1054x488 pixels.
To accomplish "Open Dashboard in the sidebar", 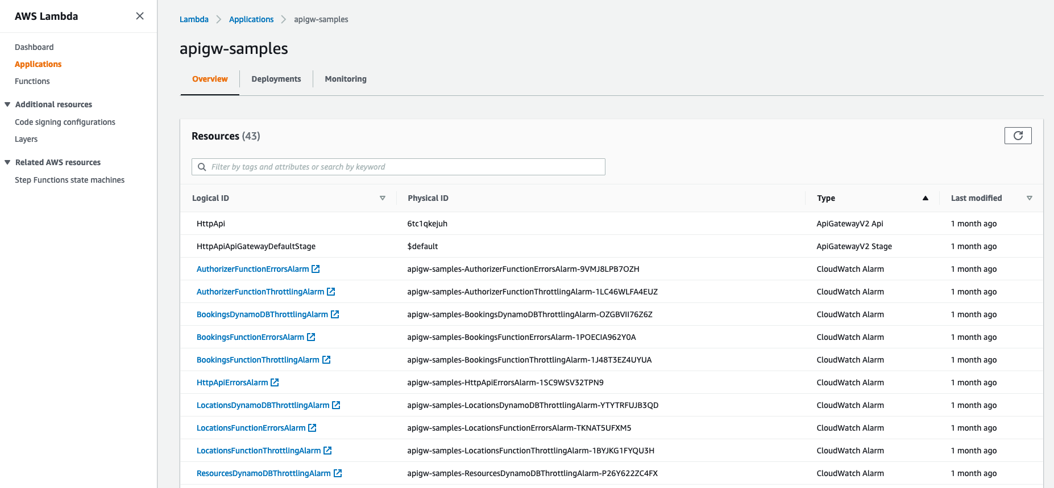I will pyautogui.click(x=34, y=47).
